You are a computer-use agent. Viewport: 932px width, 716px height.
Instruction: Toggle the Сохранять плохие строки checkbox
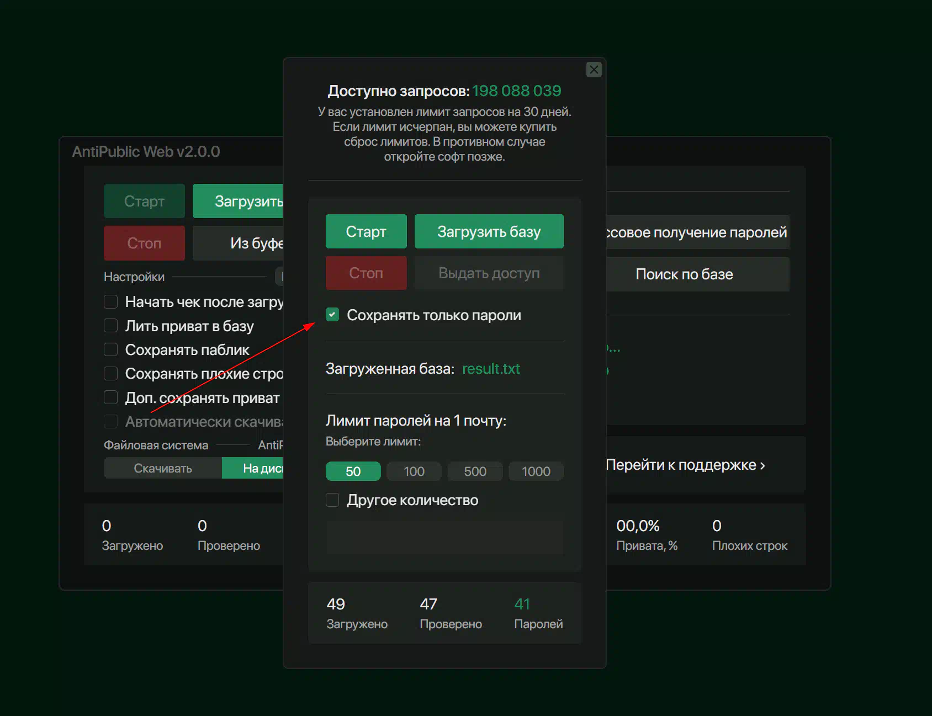111,374
